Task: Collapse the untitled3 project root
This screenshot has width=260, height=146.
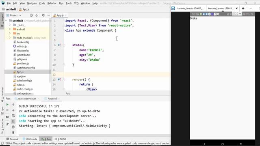Action: [x=6, y=21]
